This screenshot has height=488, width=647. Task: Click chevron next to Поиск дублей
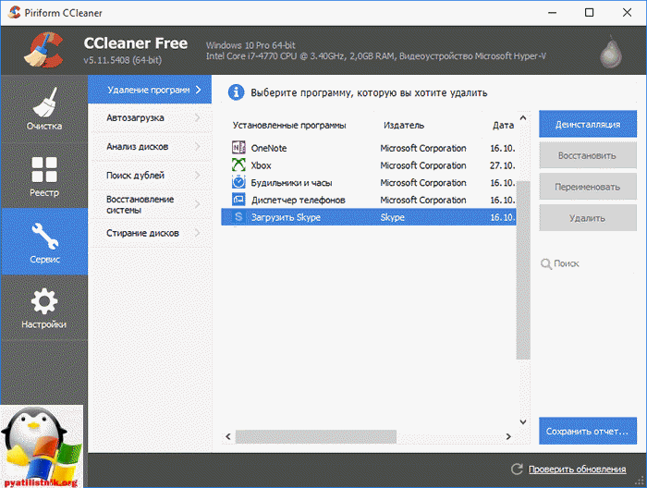pos(198,176)
